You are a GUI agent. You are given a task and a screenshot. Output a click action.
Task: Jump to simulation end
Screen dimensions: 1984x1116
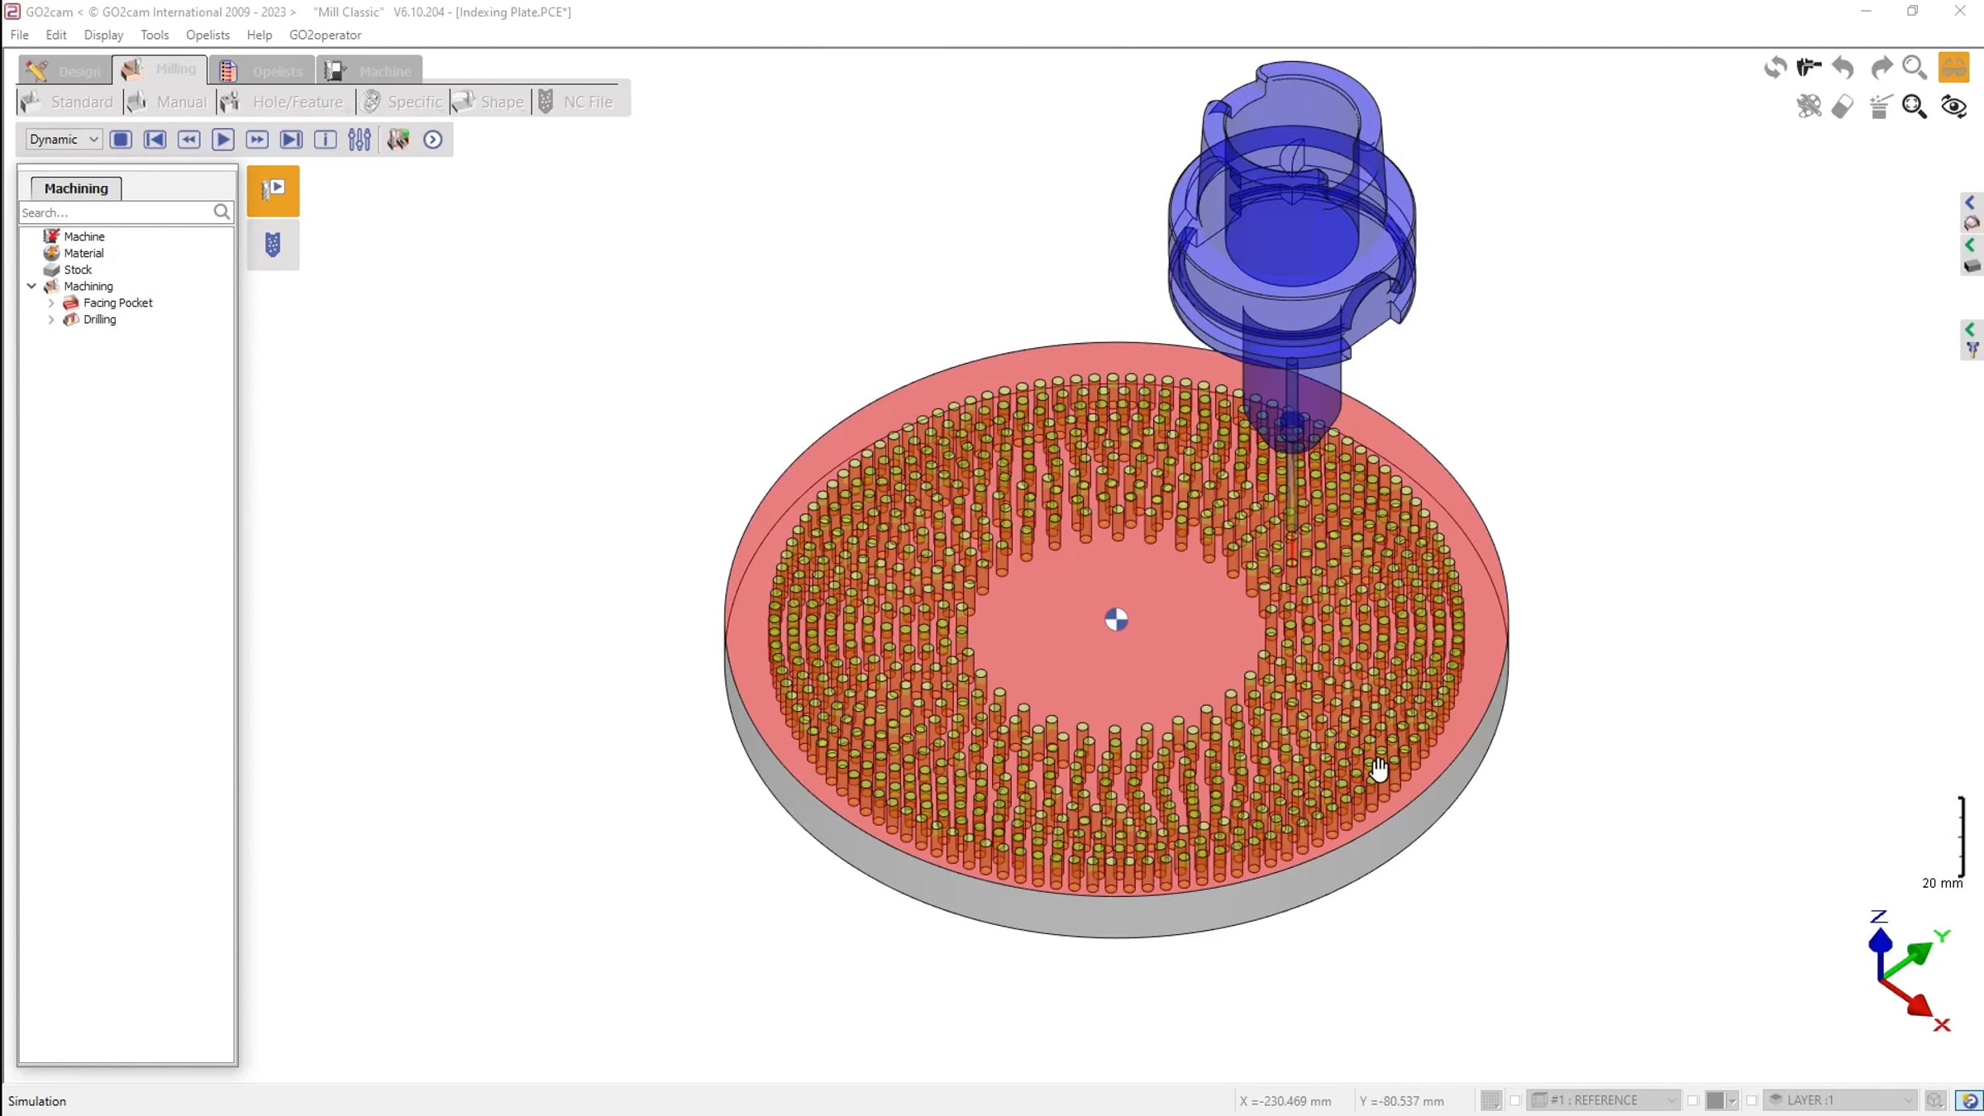click(291, 140)
